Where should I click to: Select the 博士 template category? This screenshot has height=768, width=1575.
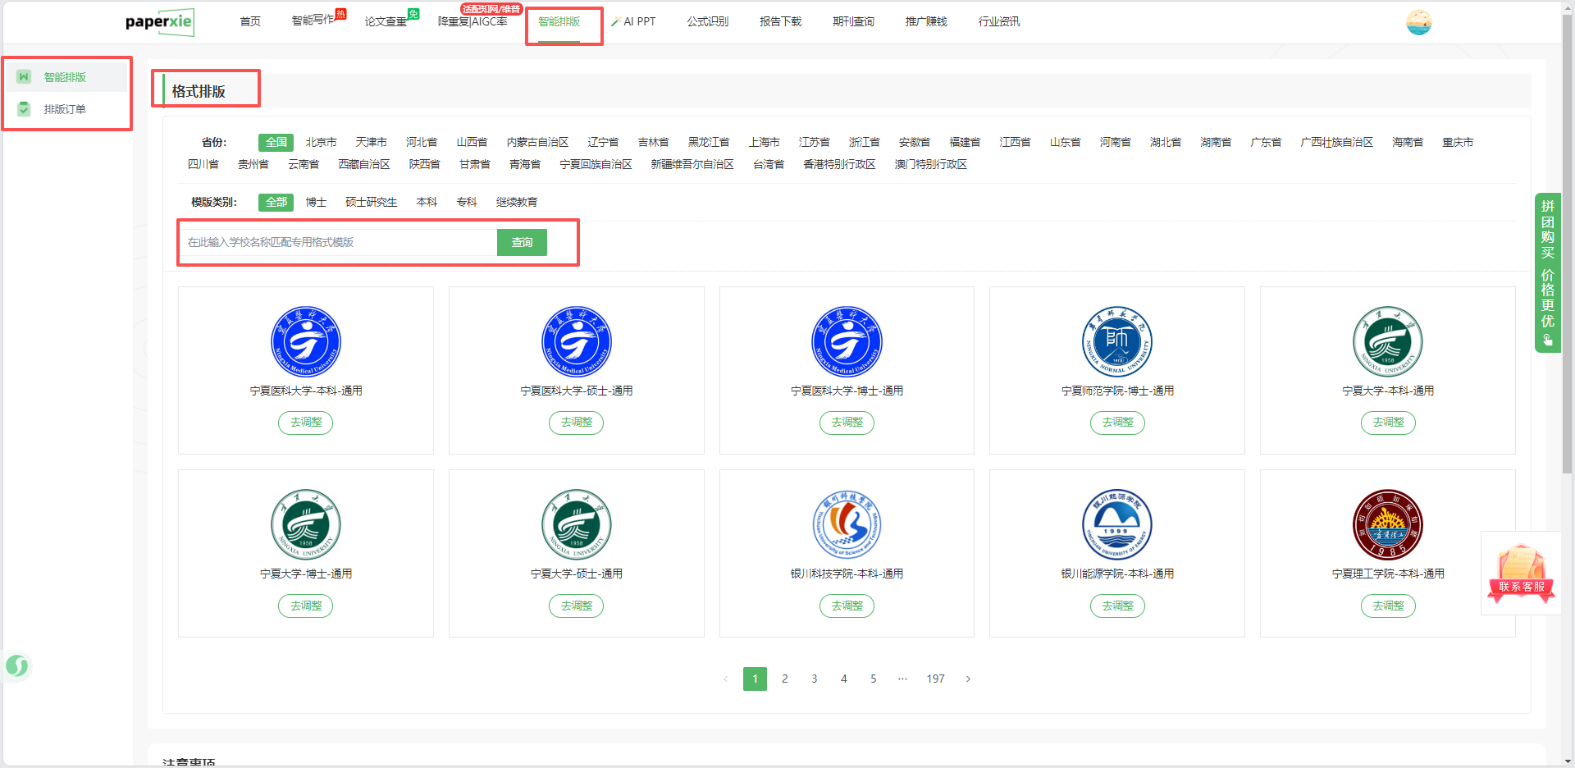316,202
